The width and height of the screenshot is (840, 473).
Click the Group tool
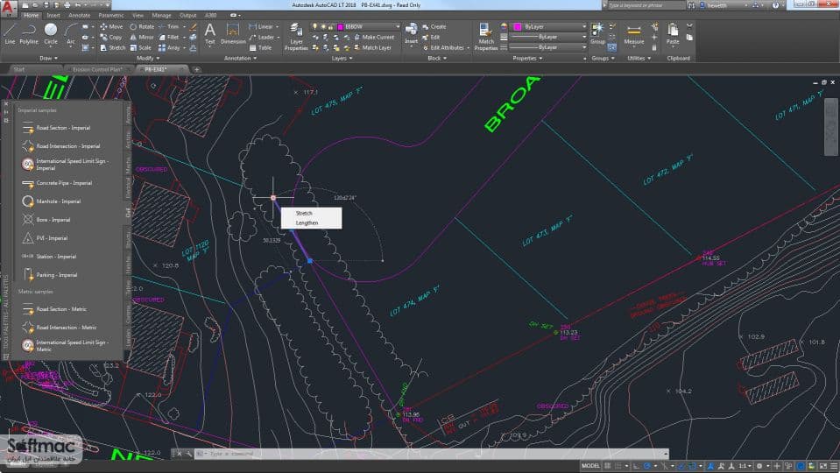click(x=597, y=33)
